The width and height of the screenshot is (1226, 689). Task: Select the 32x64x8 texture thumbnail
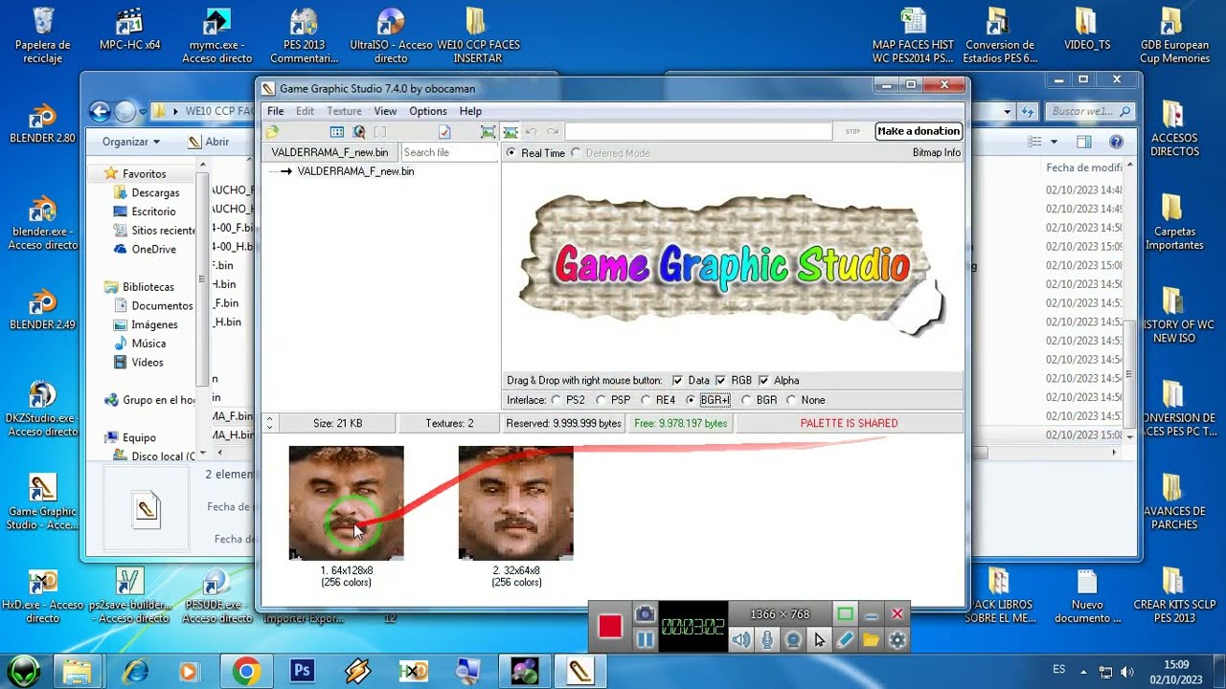[x=515, y=503]
